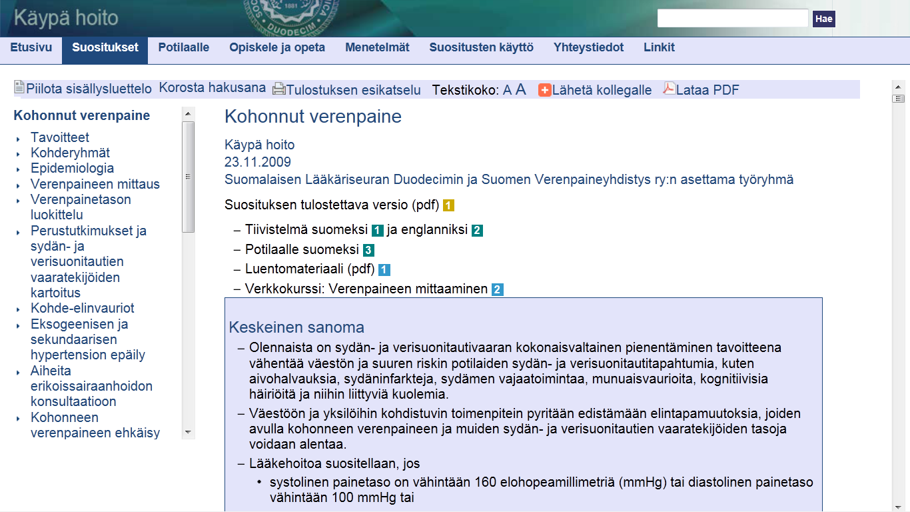The image size is (910, 512).
Task: Click main page scrollbar up arrow
Action: pos(898,87)
